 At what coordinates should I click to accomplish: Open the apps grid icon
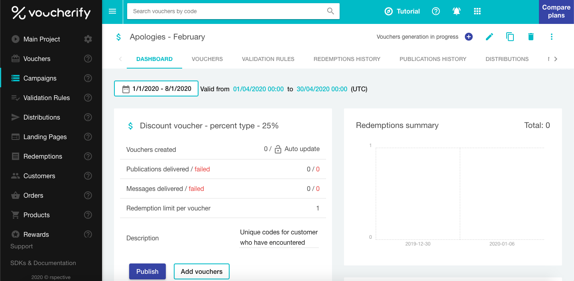pyautogui.click(x=478, y=11)
